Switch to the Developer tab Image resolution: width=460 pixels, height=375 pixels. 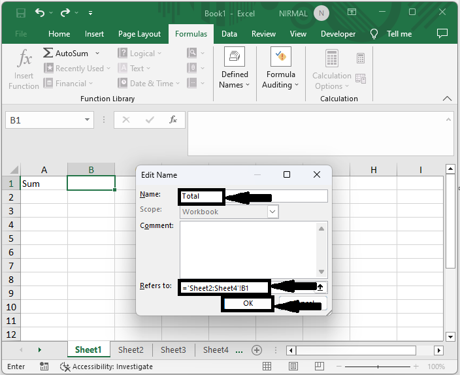338,34
